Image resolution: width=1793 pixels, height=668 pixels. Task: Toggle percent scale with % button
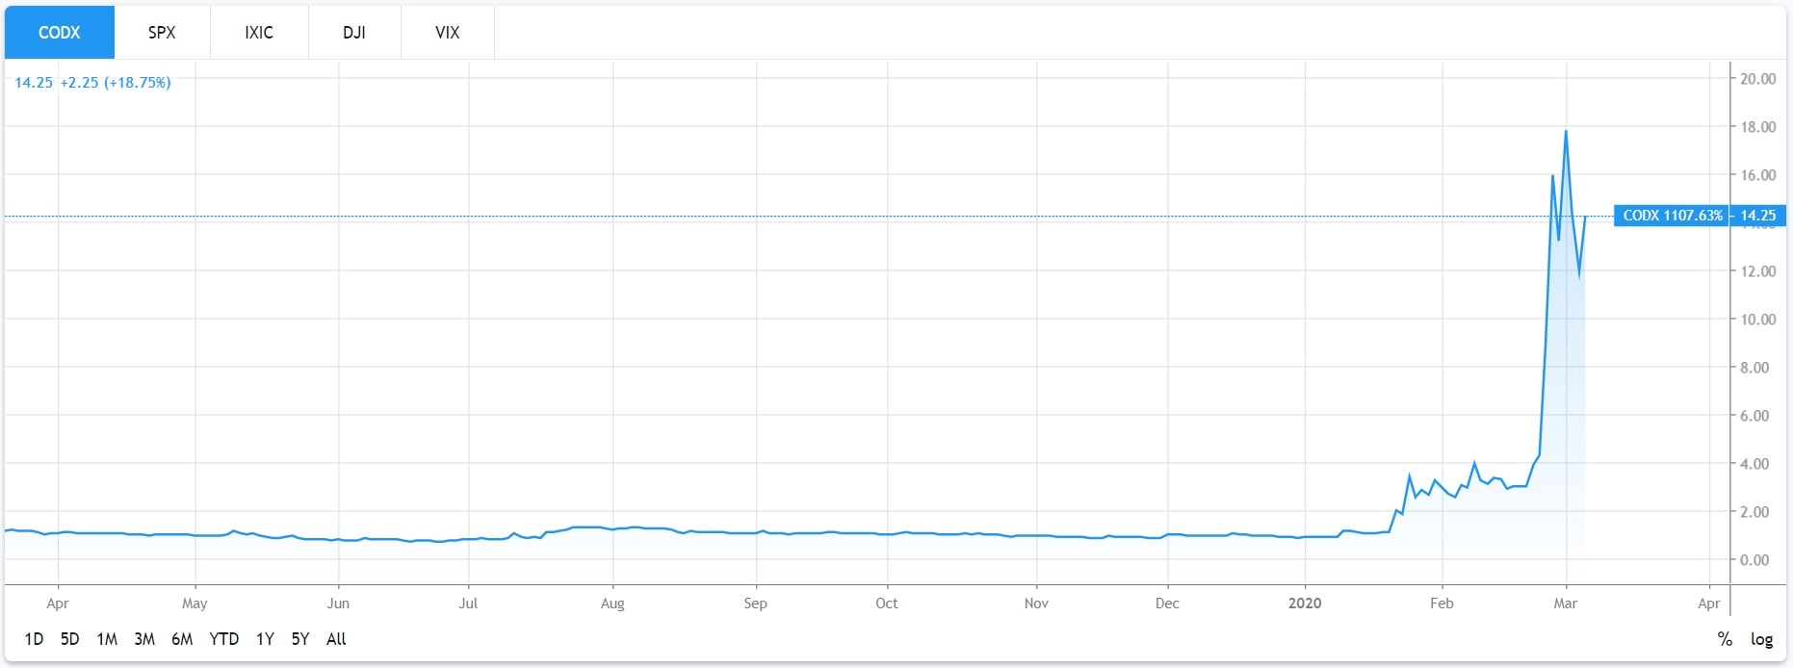pos(1725,639)
